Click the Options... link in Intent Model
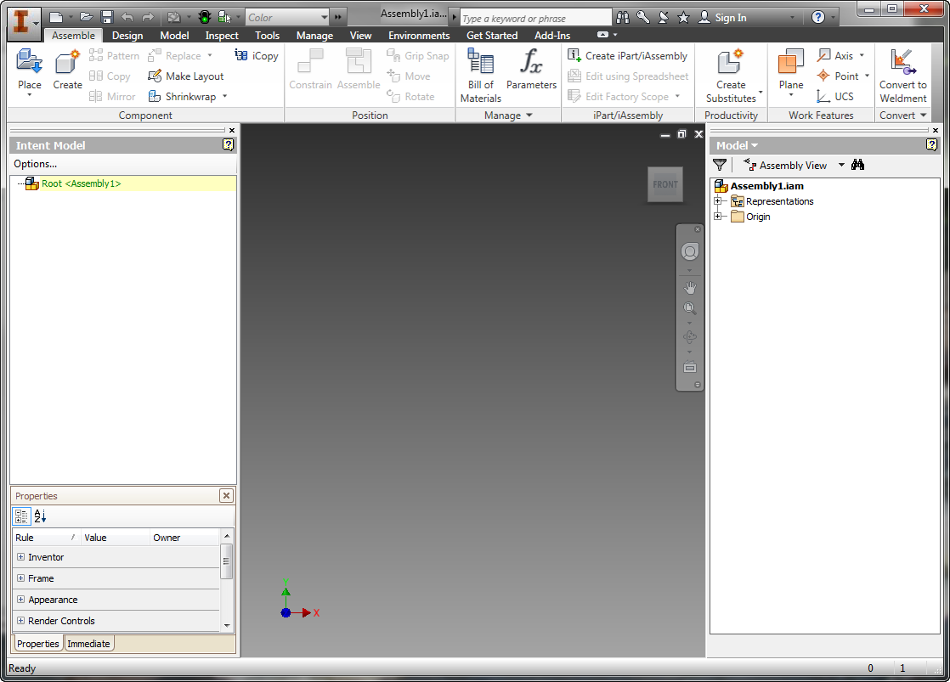This screenshot has height=682, width=950. (35, 164)
